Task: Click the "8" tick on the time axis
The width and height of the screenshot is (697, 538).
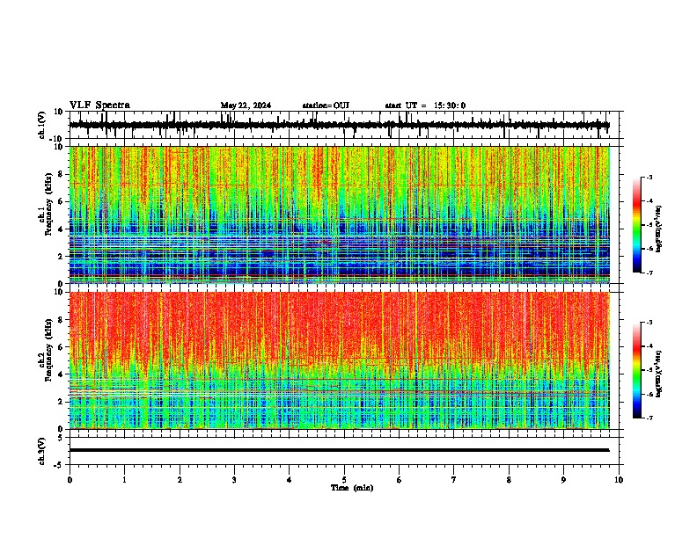Action: click(x=509, y=480)
